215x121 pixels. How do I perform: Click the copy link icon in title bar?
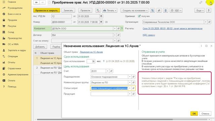tap(201, 2)
